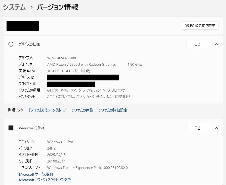Open the システムの保護 link

(x=82, y=110)
